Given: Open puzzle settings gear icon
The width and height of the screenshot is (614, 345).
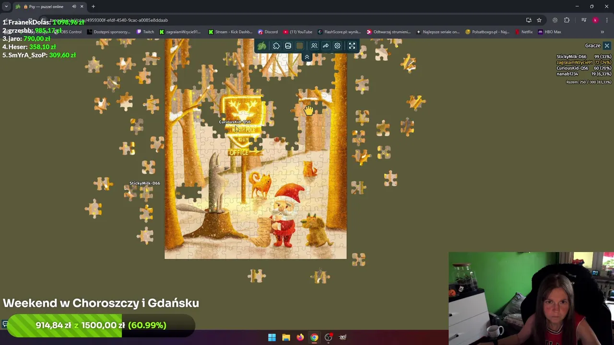Looking at the screenshot, I should [337, 46].
